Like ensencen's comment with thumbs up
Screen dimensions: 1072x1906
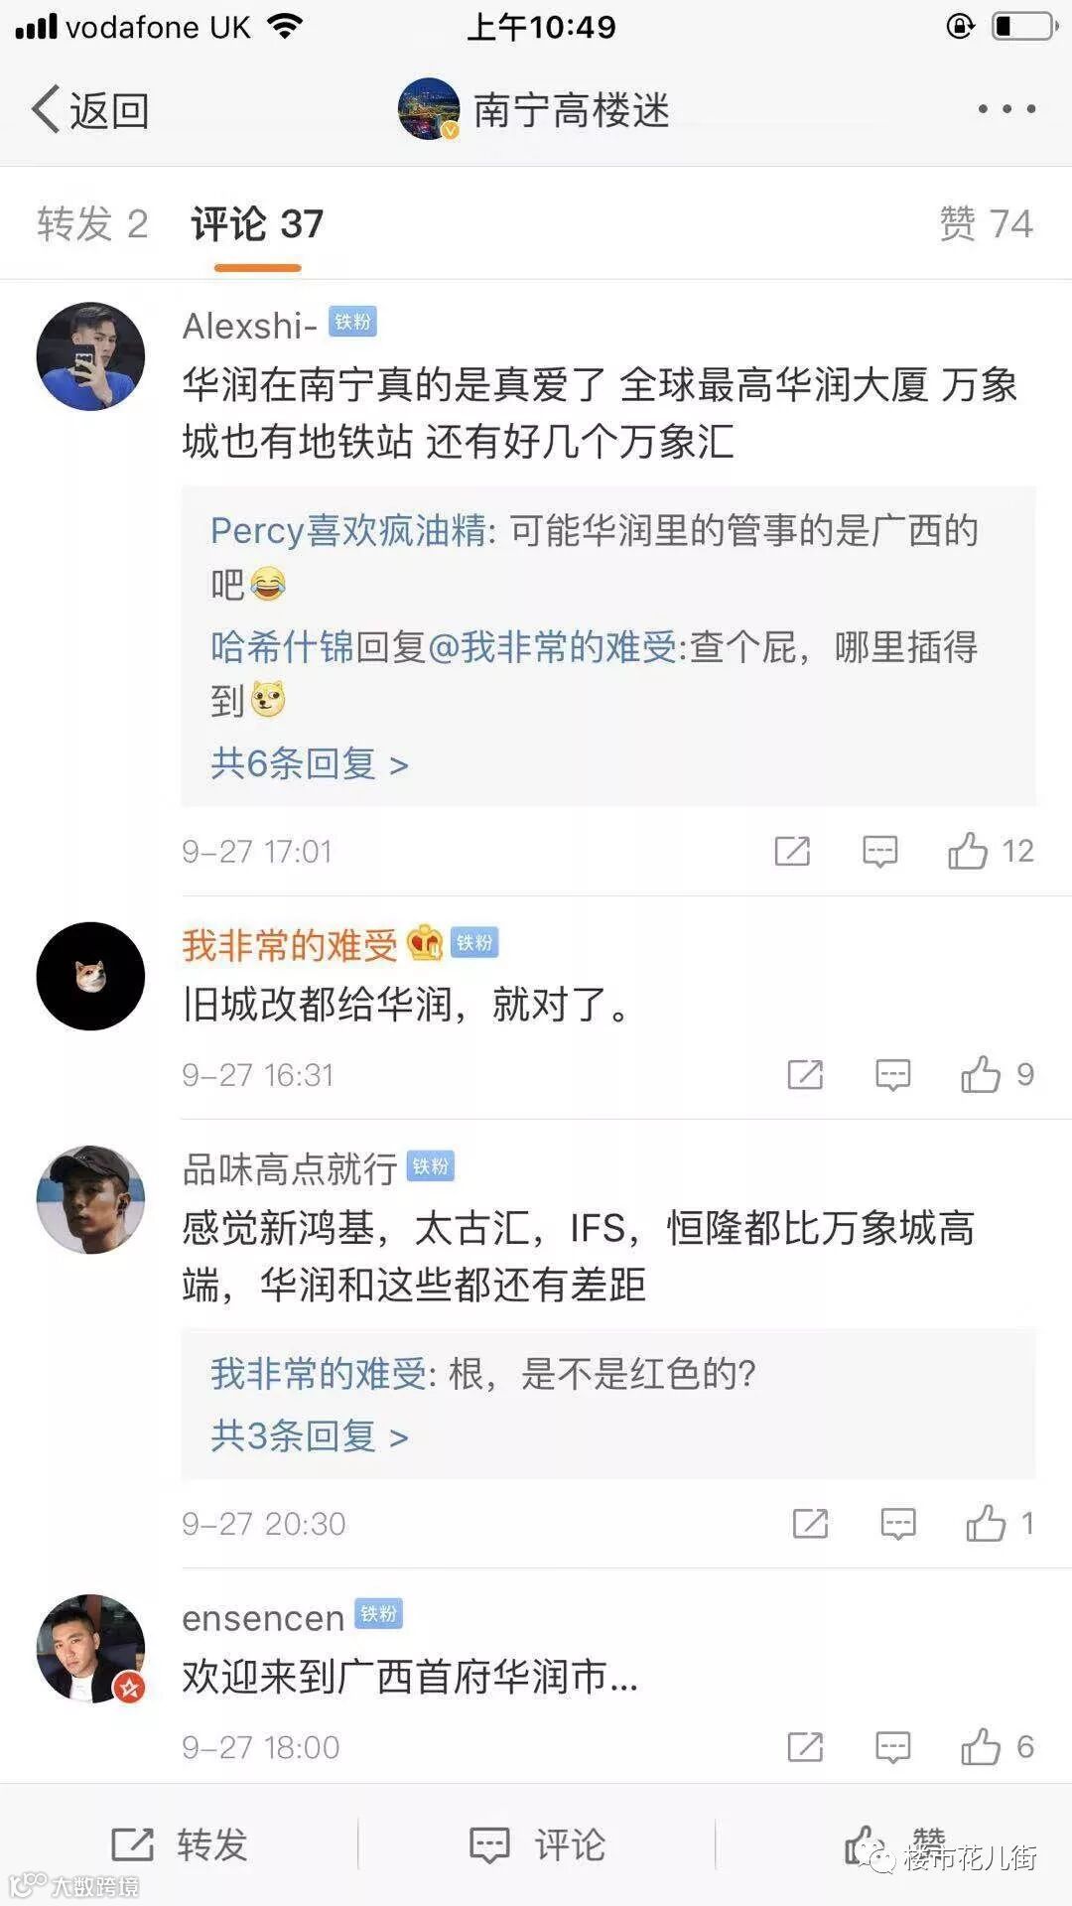981,1746
